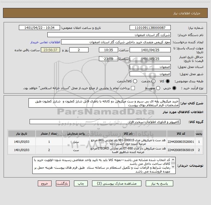The width and height of the screenshot is (211, 205).
Task: Click the کد کالا column header
Action: (181, 134)
